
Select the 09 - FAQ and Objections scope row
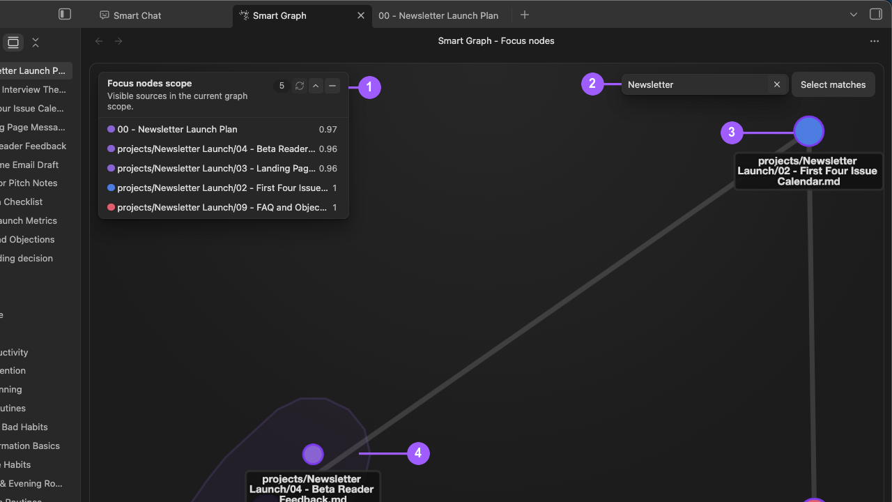[x=223, y=207]
